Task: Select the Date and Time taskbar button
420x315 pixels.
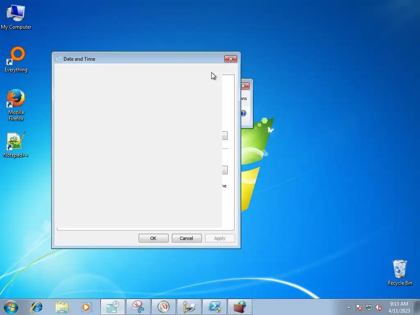Action: coord(113,307)
